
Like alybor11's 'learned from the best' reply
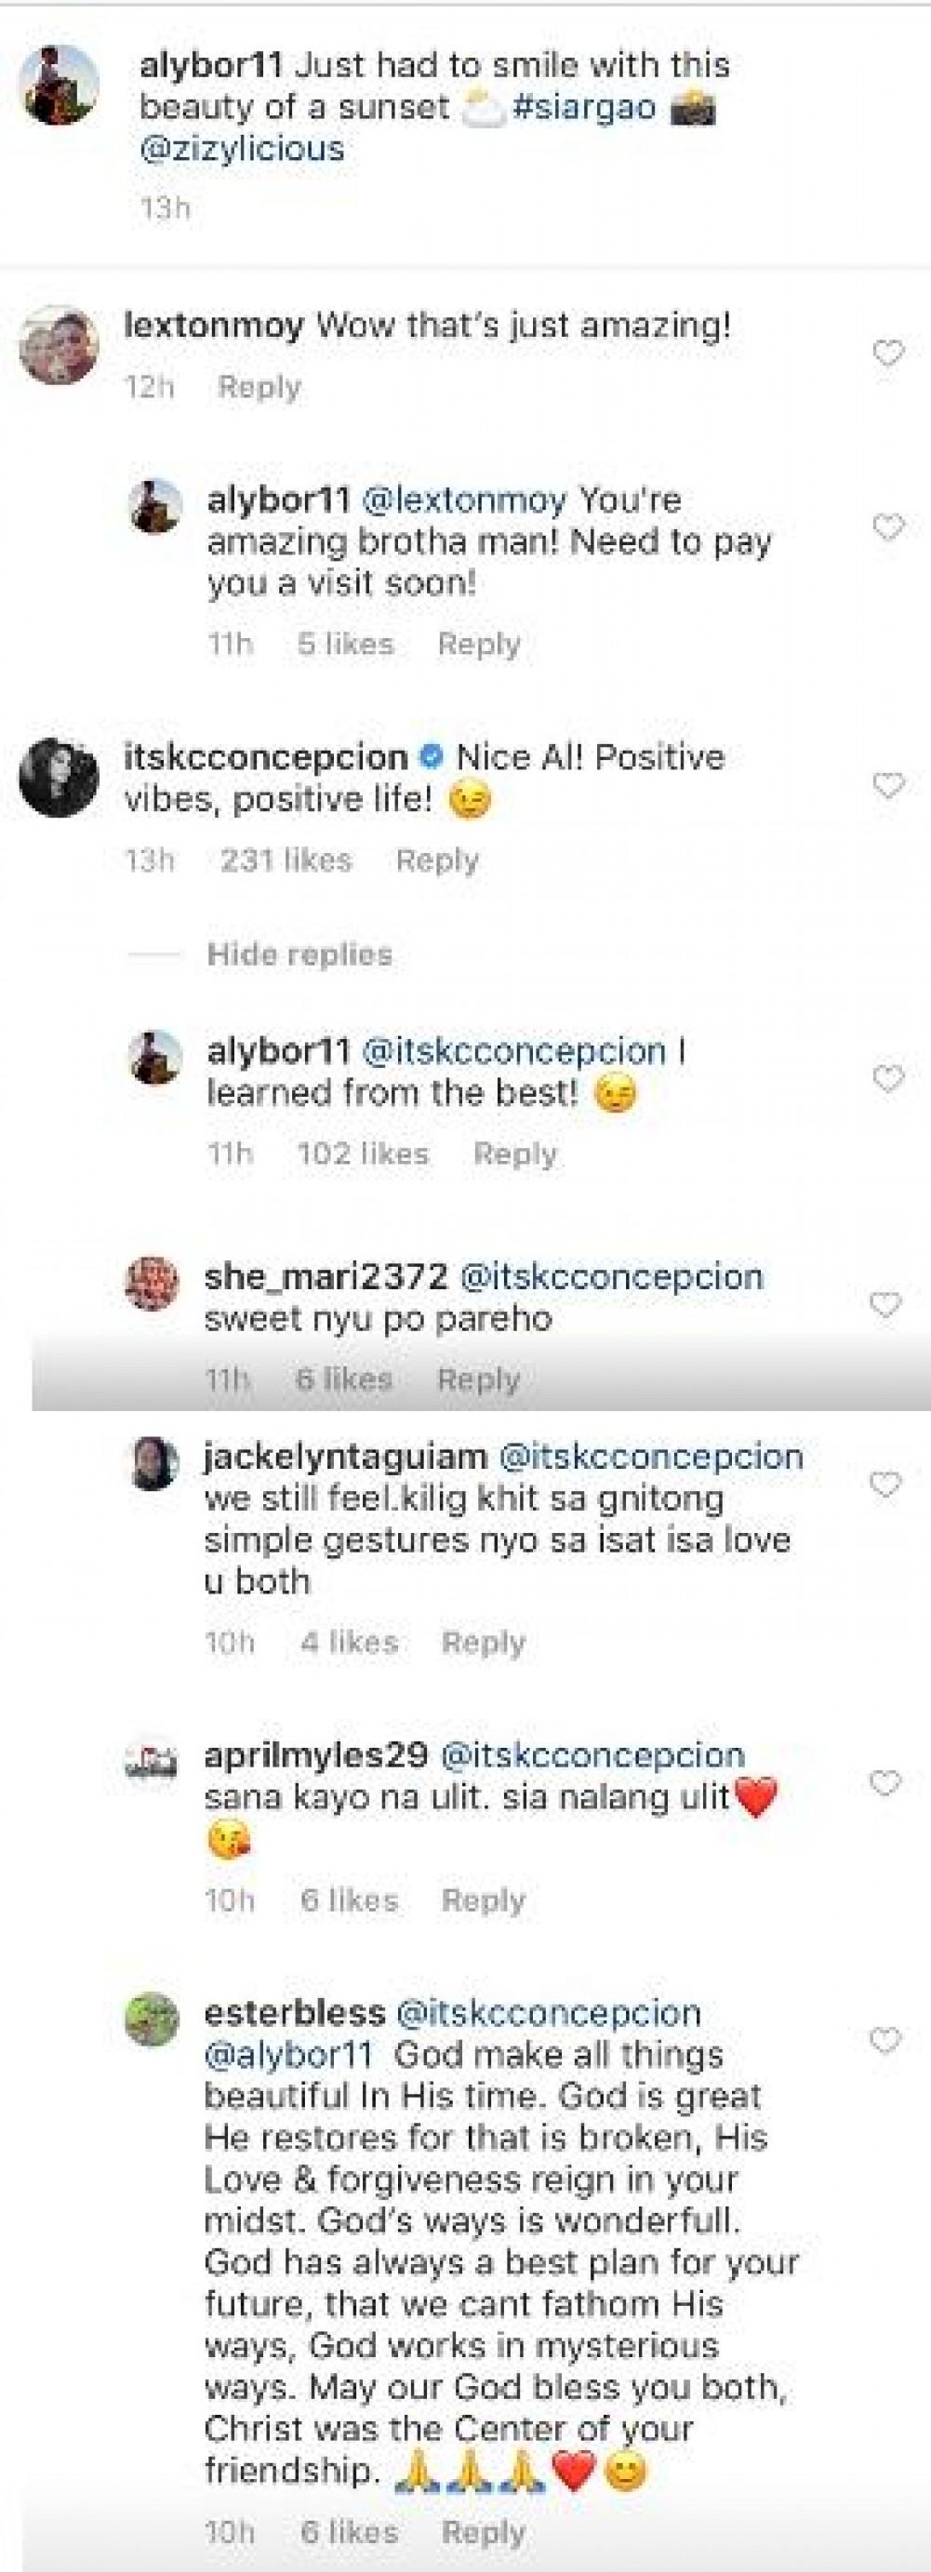[887, 1078]
